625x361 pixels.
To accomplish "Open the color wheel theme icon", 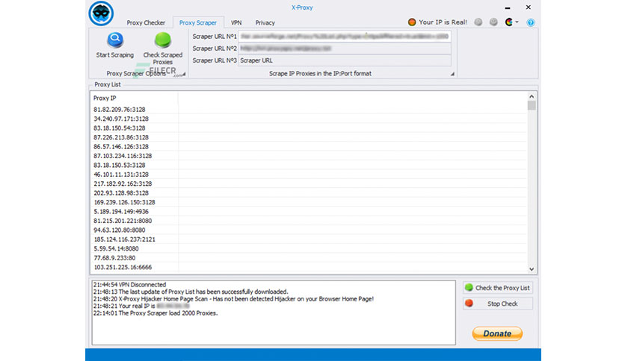I will tap(509, 22).
